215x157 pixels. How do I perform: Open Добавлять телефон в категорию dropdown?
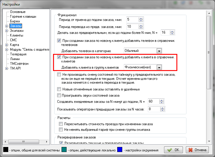[159, 51]
